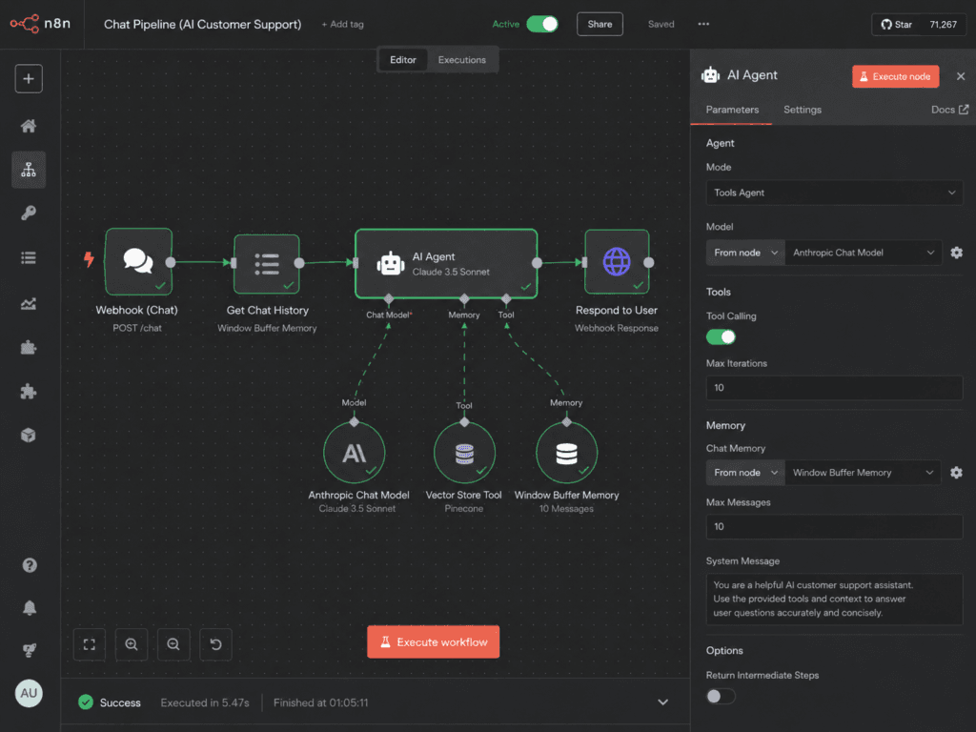The image size is (976, 732).
Task: Open notifications bell icon
Action: pos(30,608)
